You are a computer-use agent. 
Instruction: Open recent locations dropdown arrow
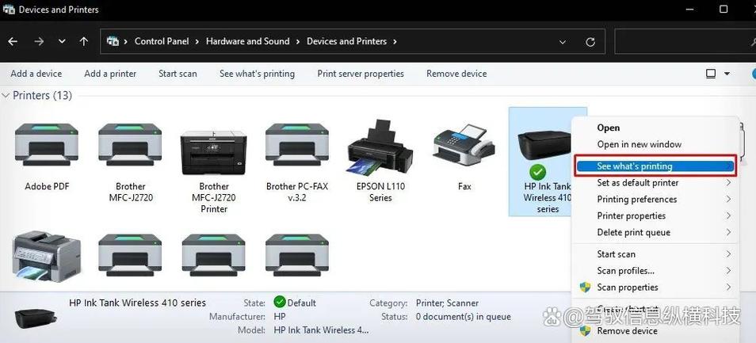click(x=62, y=42)
